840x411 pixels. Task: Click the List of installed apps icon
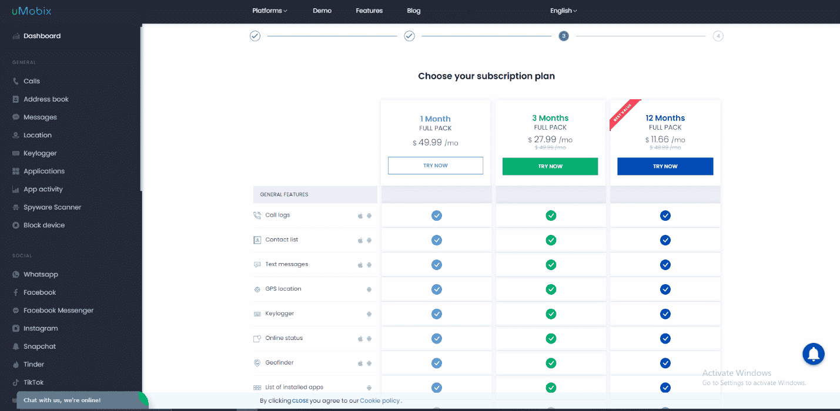tap(257, 388)
